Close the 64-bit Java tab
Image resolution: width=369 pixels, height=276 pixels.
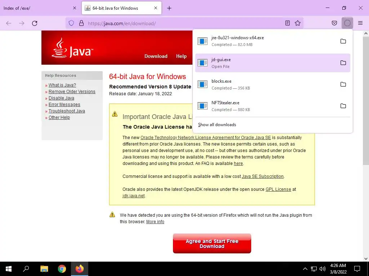(x=156, y=8)
